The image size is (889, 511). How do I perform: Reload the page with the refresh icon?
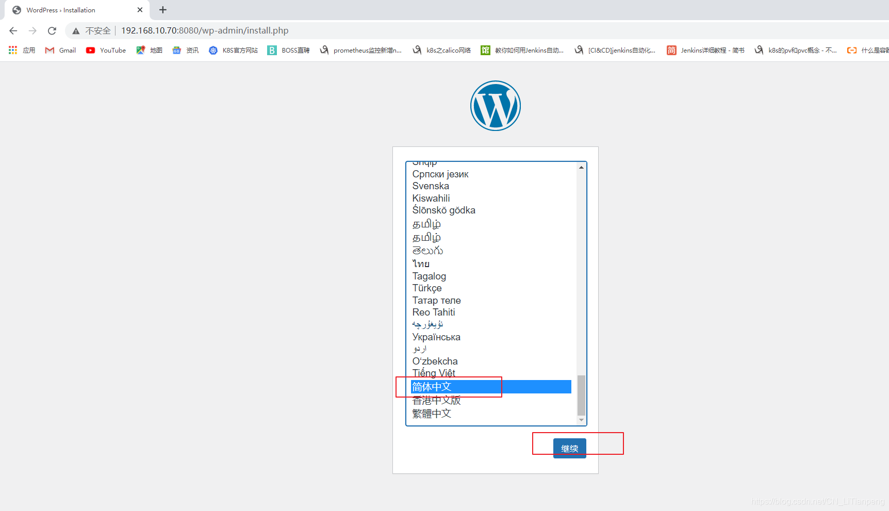click(52, 31)
